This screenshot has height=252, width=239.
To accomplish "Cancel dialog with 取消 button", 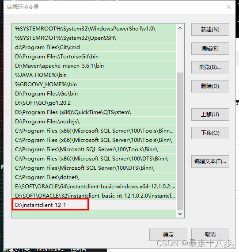I will click(x=210, y=235).
